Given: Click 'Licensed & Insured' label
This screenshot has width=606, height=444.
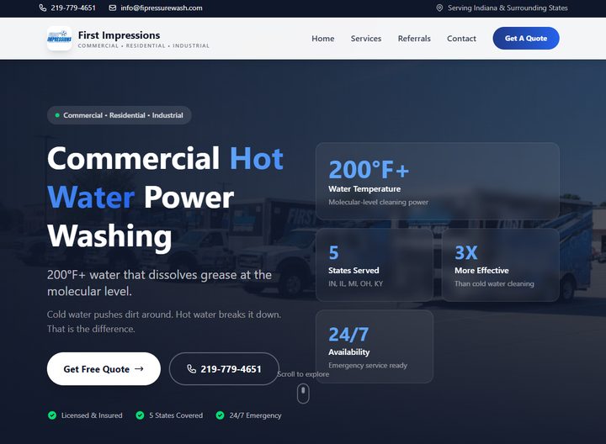Looking at the screenshot, I should (92, 415).
